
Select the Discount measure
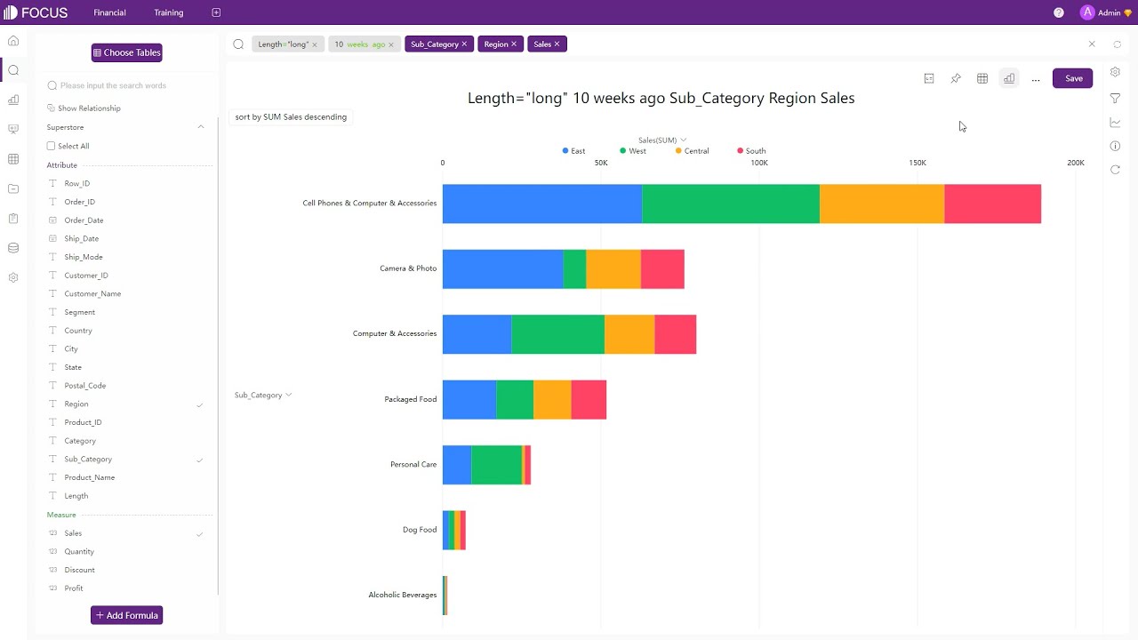(80, 570)
